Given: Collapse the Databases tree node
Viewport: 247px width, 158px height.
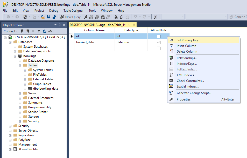Looking at the screenshot, I should 10,42.
